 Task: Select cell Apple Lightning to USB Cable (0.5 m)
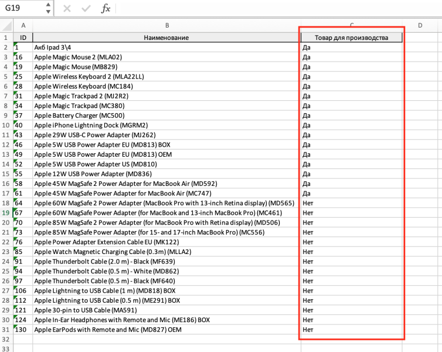[x=167, y=300]
